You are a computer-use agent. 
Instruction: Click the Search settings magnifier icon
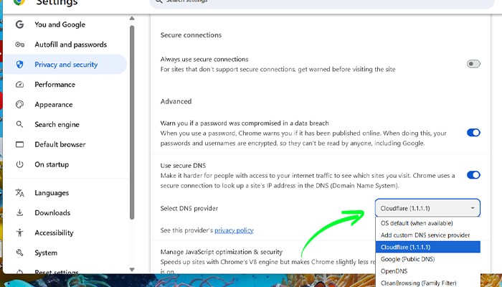158,1
